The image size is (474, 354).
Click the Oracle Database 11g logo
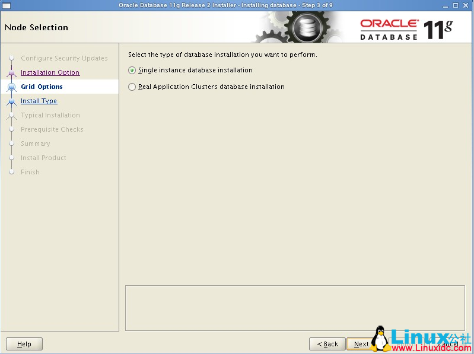pos(406,29)
